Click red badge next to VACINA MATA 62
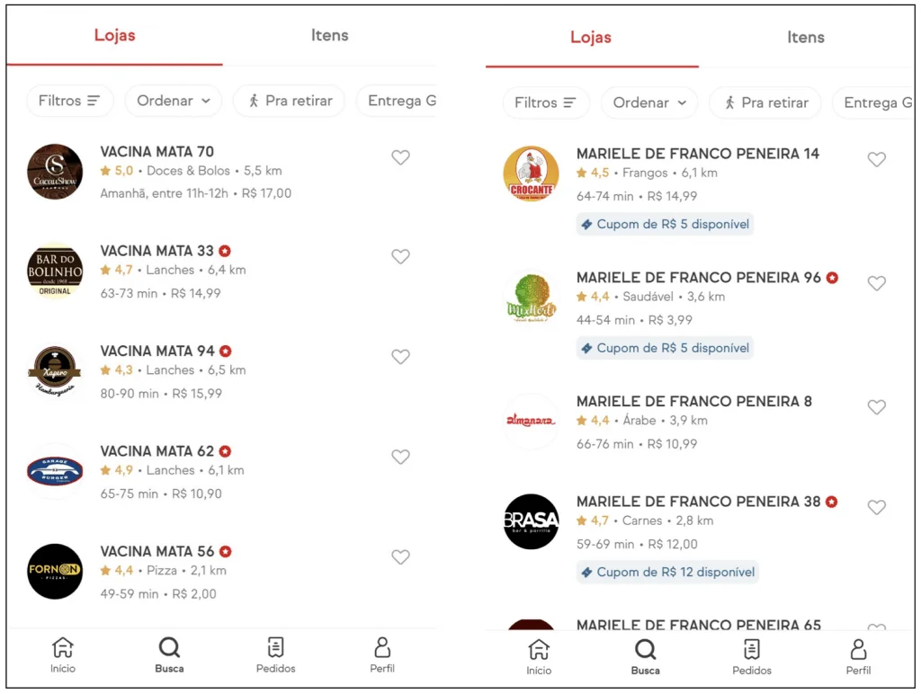The width and height of the screenshot is (921, 694). point(225,451)
